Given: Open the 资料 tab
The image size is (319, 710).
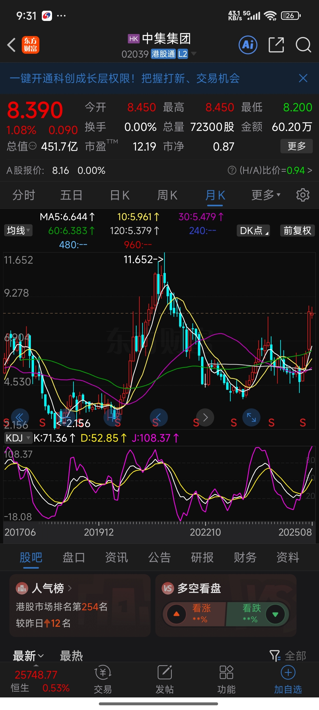Looking at the screenshot, I should [288, 557].
